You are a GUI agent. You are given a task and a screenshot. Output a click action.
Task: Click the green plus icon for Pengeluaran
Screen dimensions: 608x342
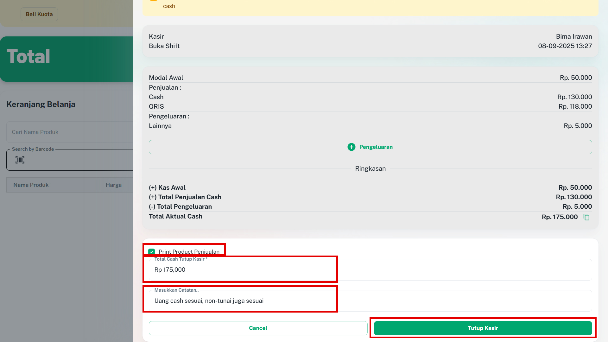click(351, 147)
